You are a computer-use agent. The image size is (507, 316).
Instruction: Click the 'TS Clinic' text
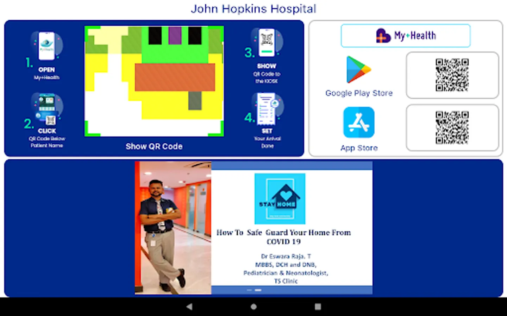[x=286, y=281]
